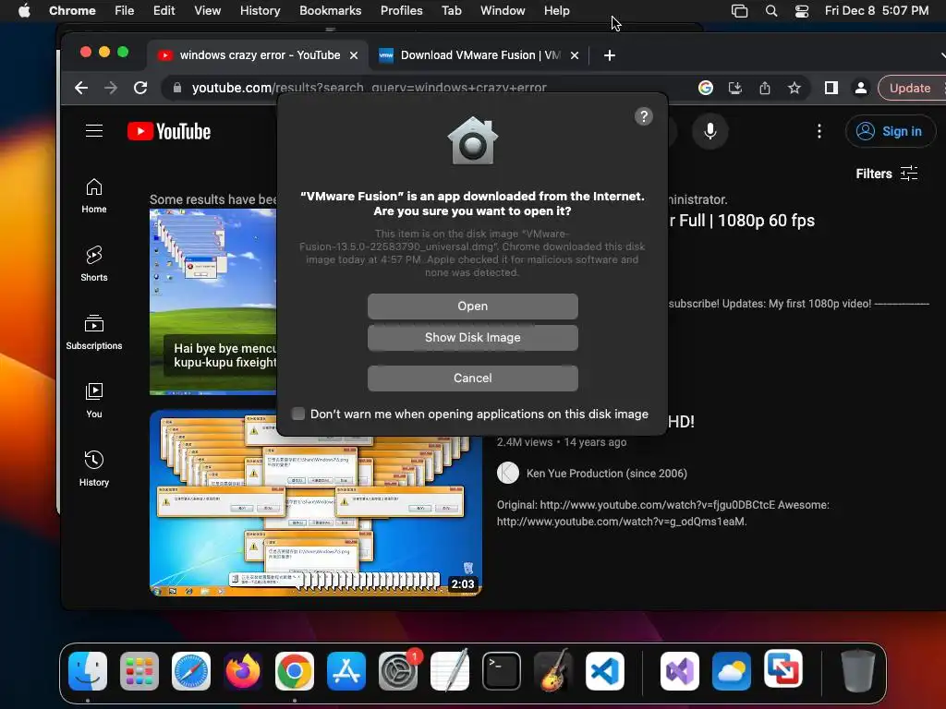Open System Settings from the Dock
Screen dimensions: 946x709
click(398, 671)
